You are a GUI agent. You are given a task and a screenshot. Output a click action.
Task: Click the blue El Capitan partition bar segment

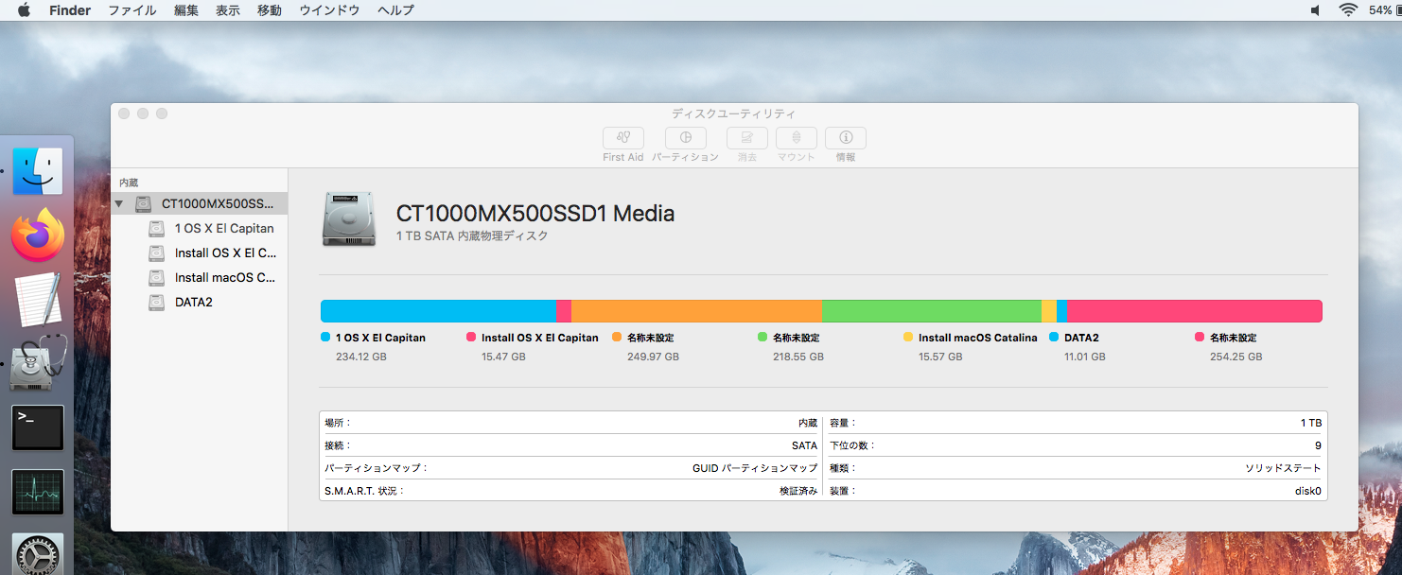tap(437, 311)
